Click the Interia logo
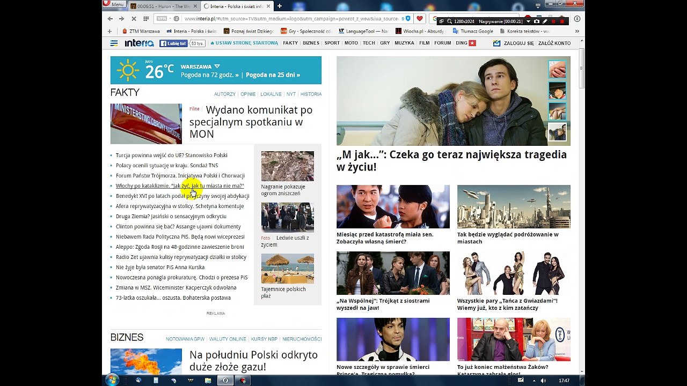Viewport: 687px width, 386px height. click(139, 43)
